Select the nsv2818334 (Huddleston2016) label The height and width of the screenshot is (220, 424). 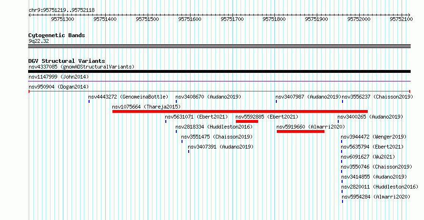click(x=214, y=127)
